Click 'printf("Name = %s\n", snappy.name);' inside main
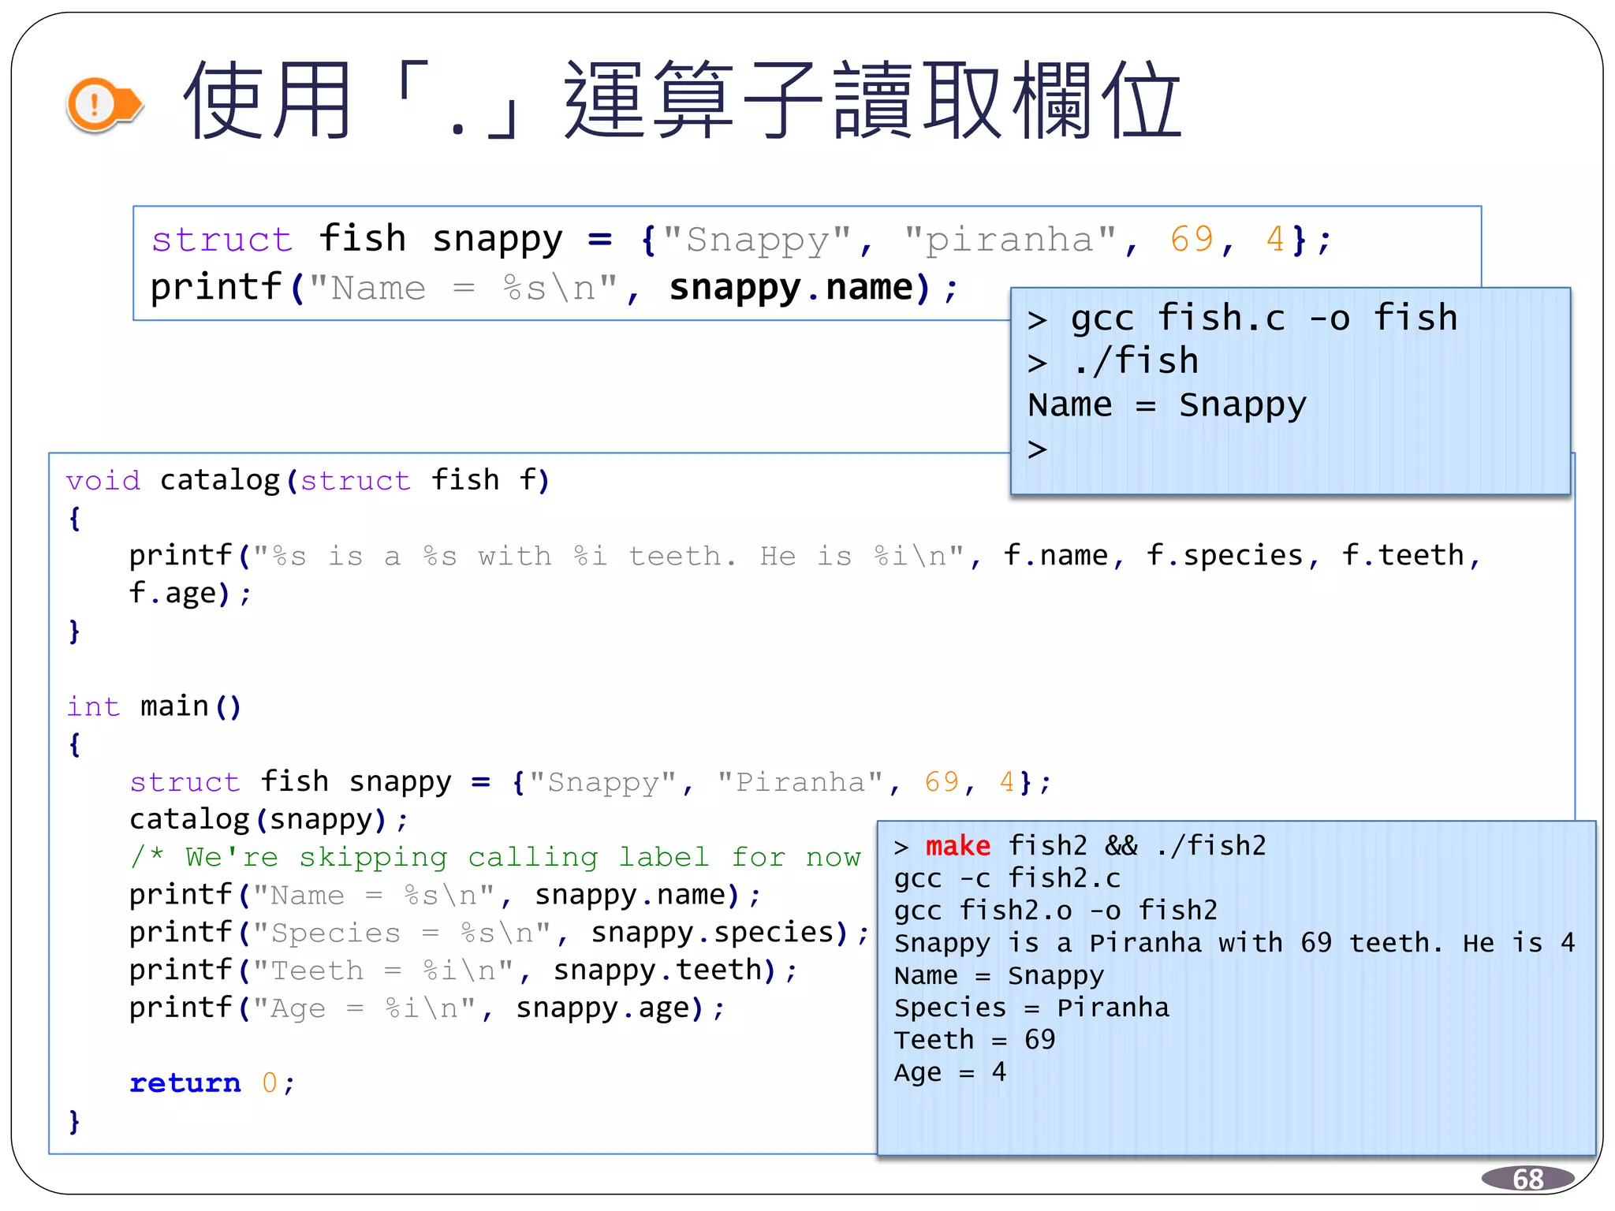This screenshot has width=1615, height=1211. (445, 895)
